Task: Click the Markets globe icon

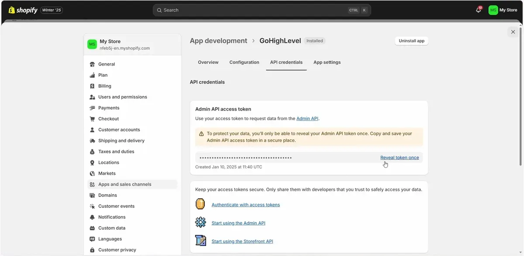Action: pyautogui.click(x=92, y=173)
